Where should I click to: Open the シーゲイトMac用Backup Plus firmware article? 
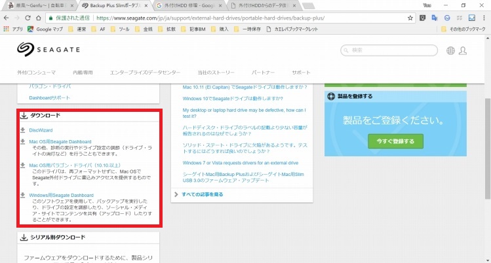[x=243, y=177]
